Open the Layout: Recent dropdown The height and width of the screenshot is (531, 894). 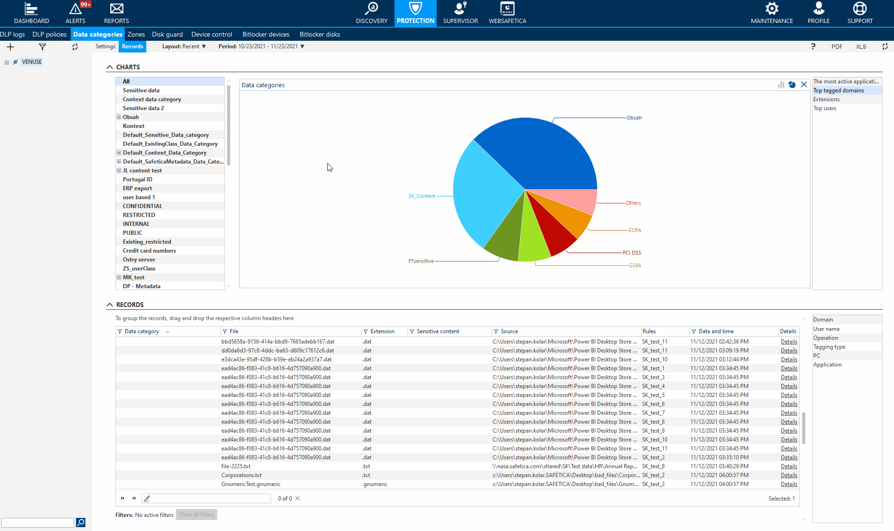click(x=184, y=46)
